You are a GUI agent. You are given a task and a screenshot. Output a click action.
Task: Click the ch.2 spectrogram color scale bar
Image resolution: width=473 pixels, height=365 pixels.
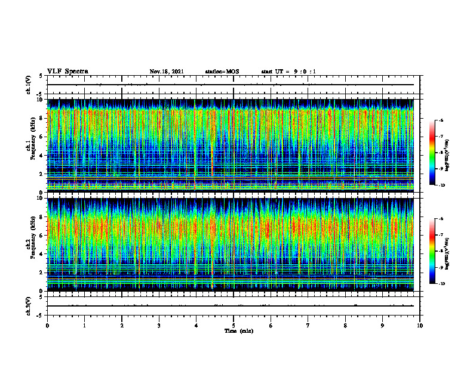[432, 251]
